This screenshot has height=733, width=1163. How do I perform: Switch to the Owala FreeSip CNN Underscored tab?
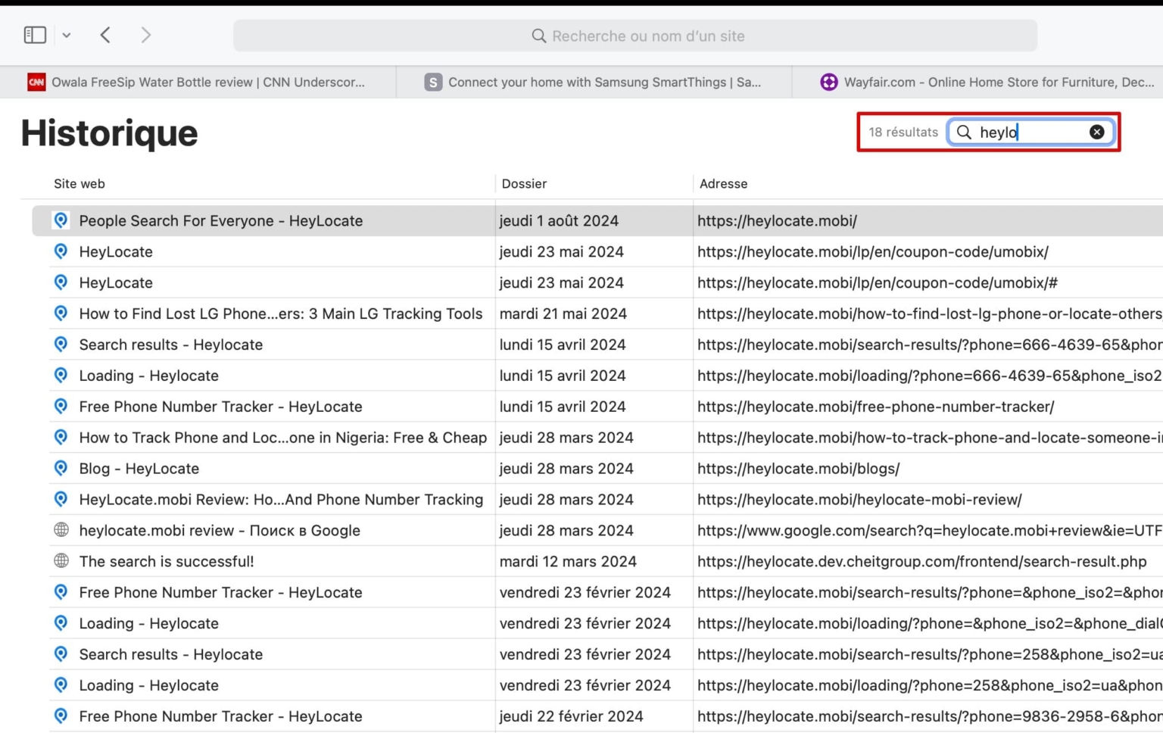point(198,82)
